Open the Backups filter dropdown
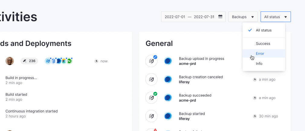 (x=243, y=17)
